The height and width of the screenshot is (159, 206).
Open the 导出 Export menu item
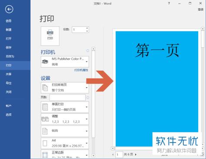tap(9, 83)
